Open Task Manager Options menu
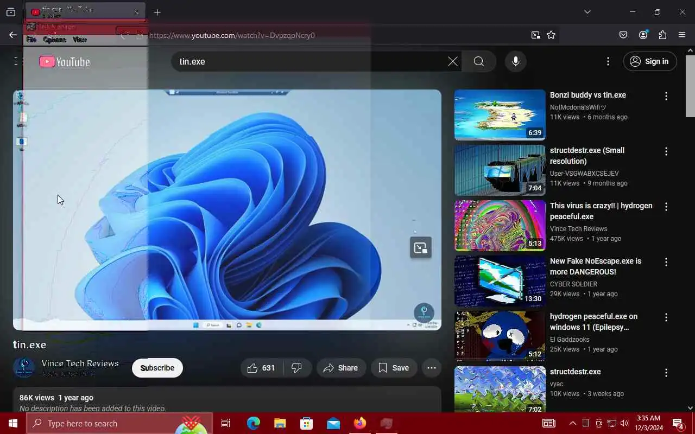Viewport: 695px width, 434px height. click(x=54, y=40)
